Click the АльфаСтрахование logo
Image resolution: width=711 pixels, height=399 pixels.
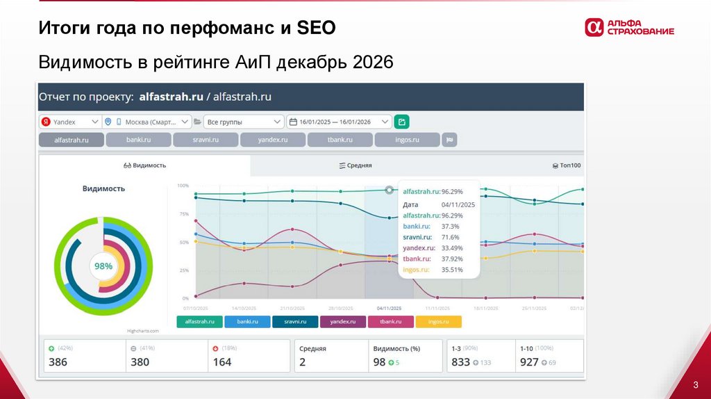629,27
